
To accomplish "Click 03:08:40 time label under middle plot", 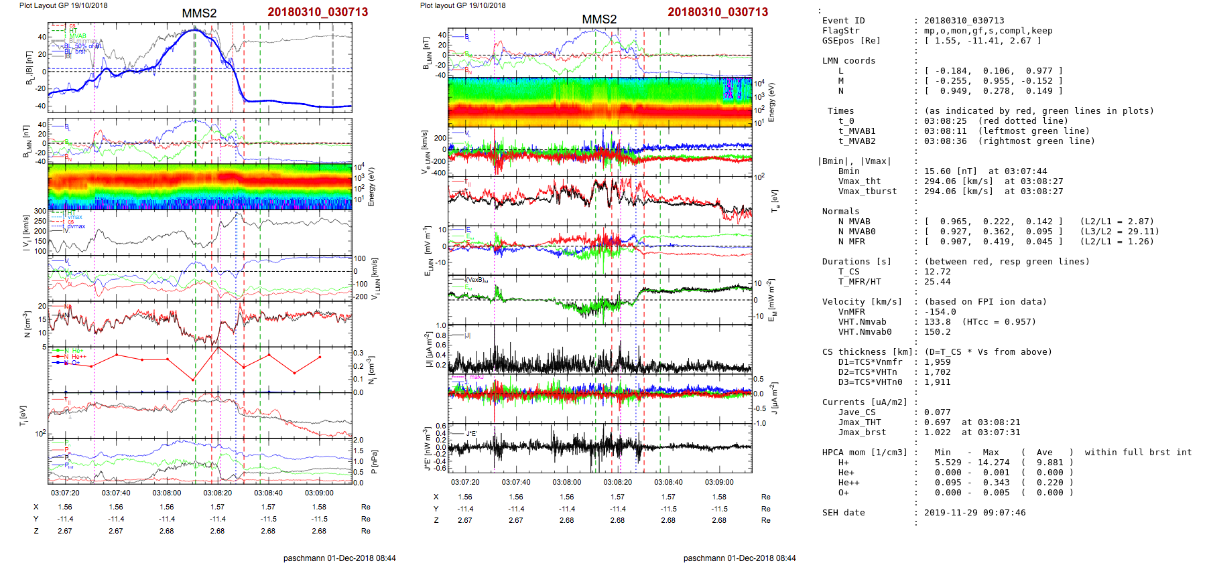I will click(x=668, y=482).
